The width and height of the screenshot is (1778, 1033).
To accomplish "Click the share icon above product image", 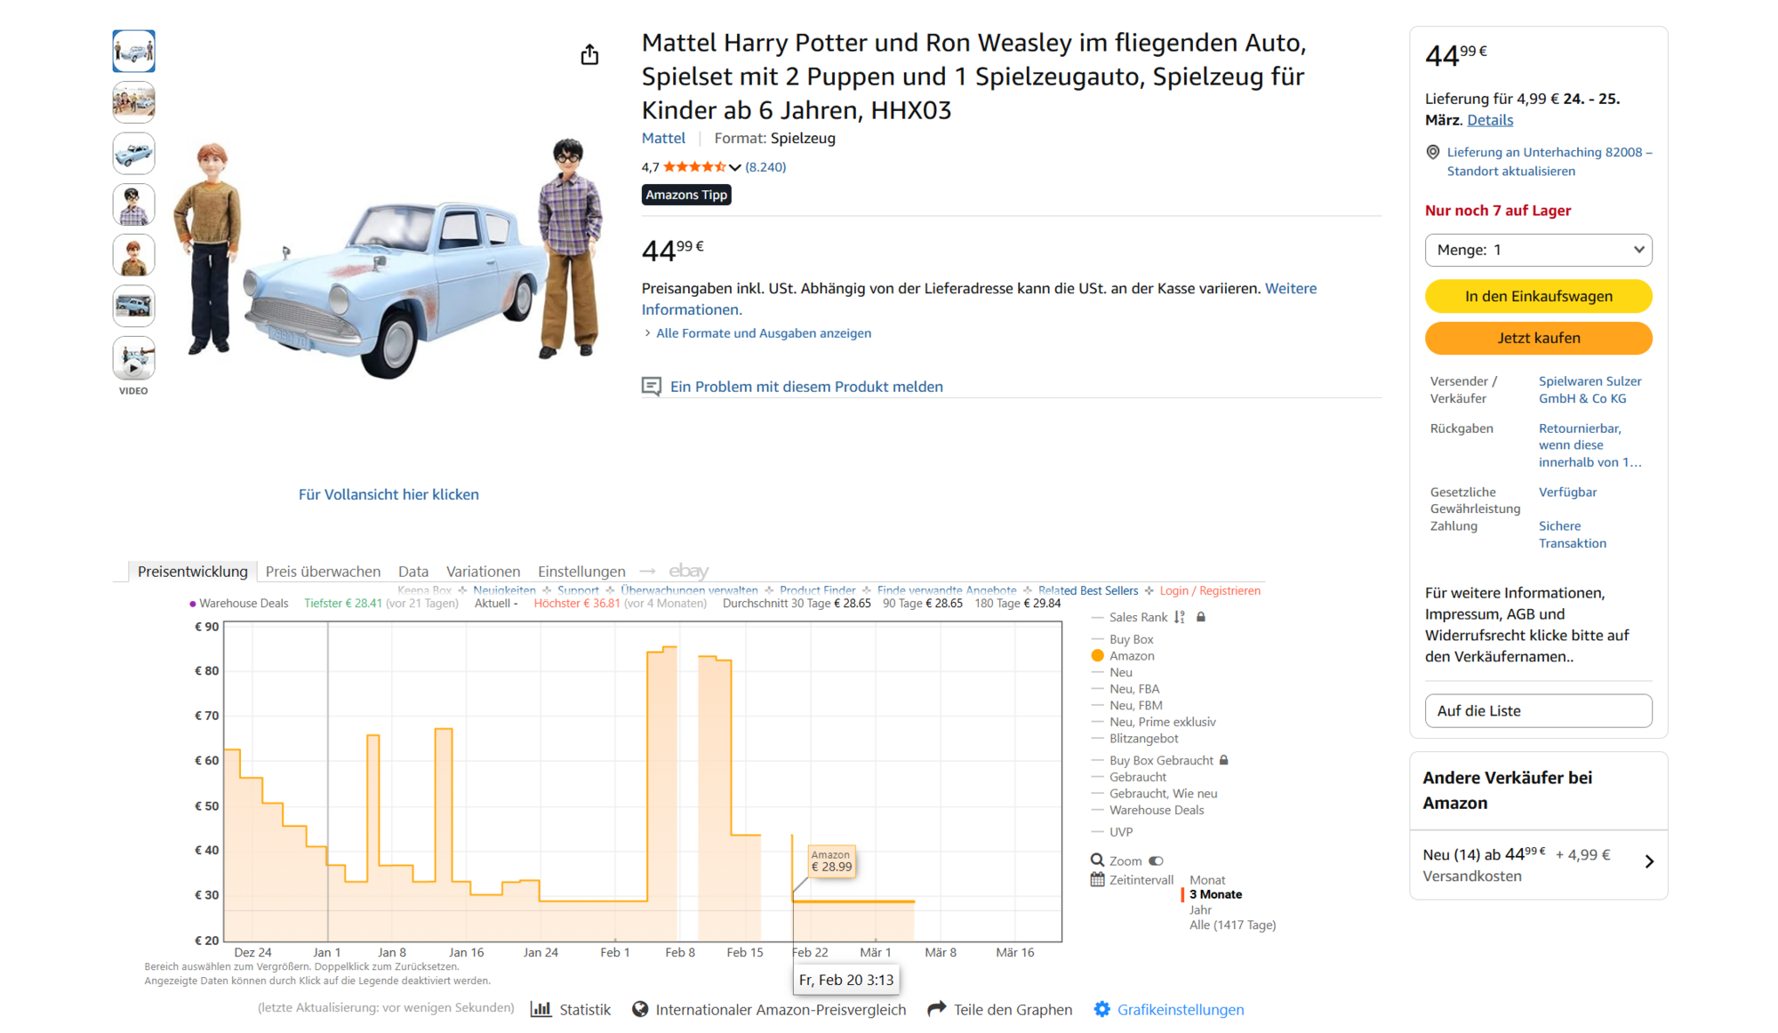I will tap(589, 55).
